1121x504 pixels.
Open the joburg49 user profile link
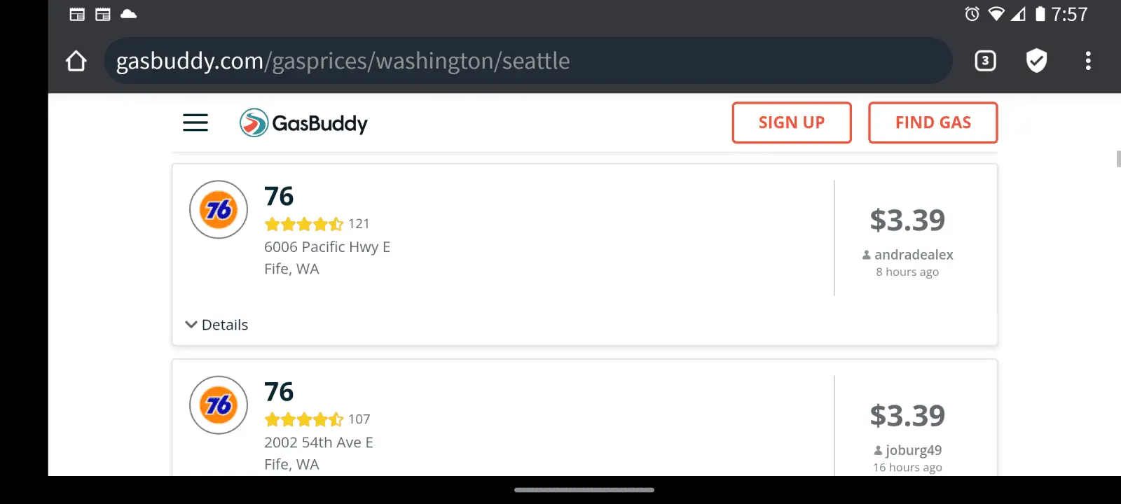(x=913, y=450)
